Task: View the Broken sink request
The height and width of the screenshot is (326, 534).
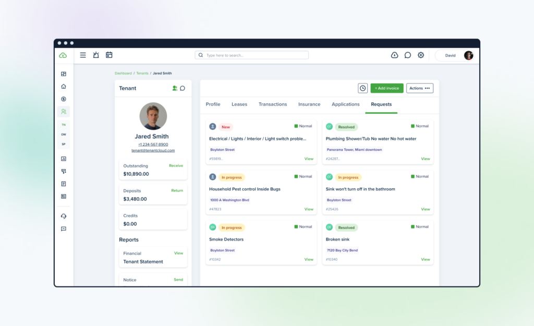Action: [426, 259]
